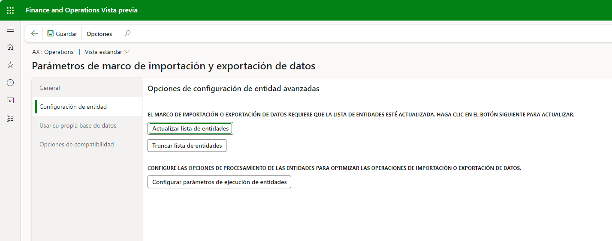The width and height of the screenshot is (612, 241).
Task: Open the app launcher waffle icon
Action: 10,10
